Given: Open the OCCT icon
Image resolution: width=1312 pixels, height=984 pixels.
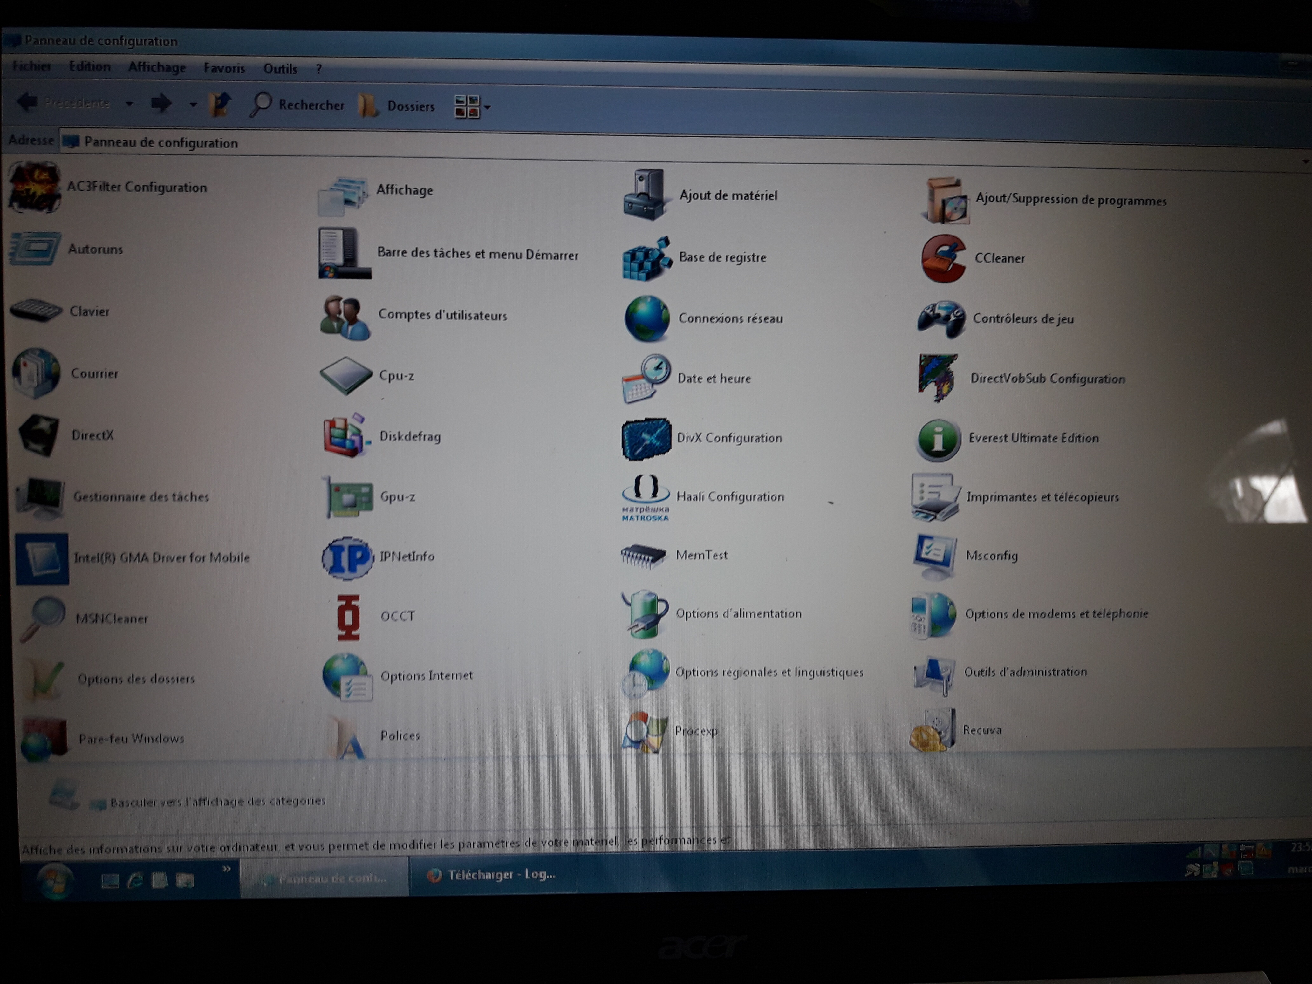Looking at the screenshot, I should (x=349, y=617).
